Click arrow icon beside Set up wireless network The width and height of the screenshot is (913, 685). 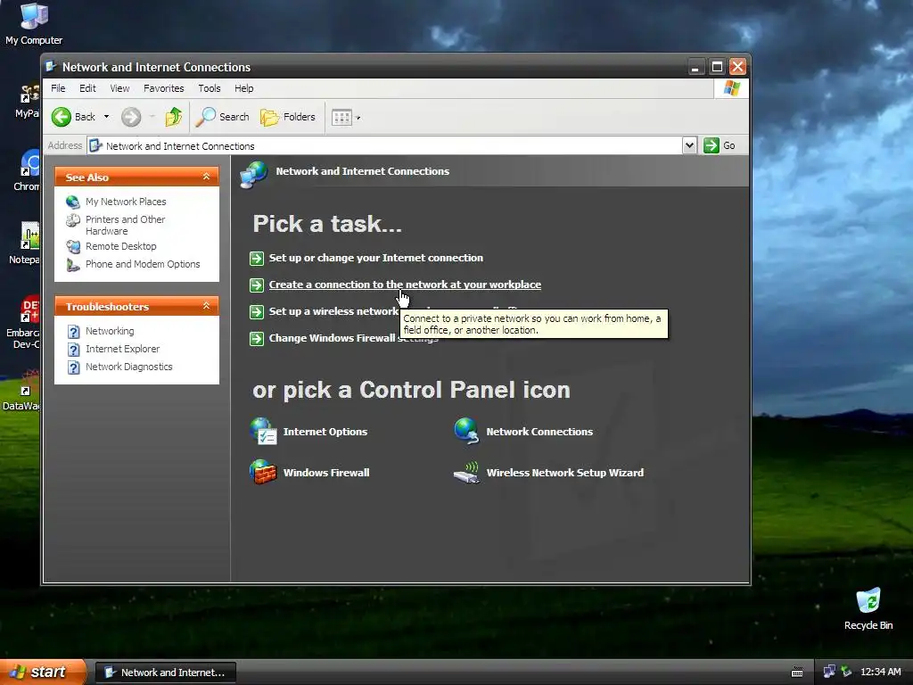pos(257,312)
